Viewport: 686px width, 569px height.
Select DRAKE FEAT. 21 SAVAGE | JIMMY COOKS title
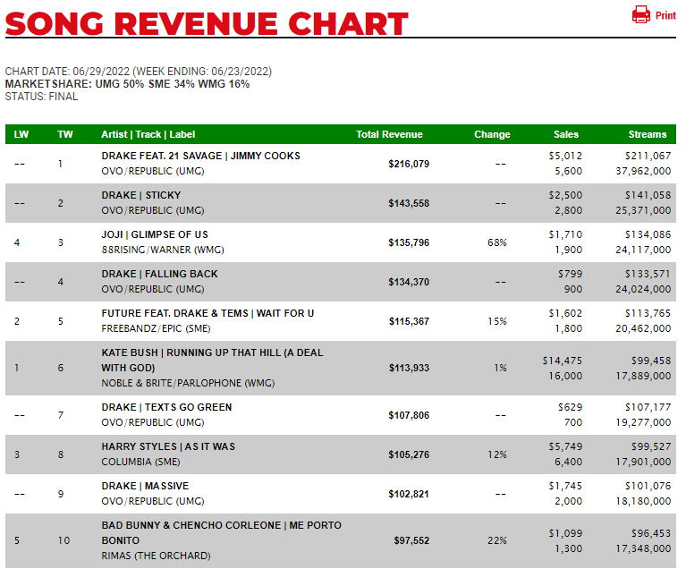201,156
